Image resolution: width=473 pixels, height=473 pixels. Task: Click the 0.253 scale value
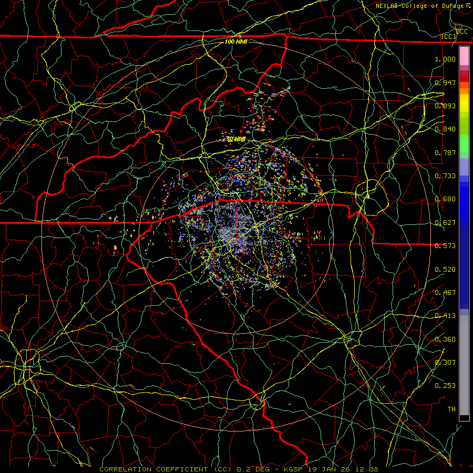pyautogui.click(x=445, y=386)
